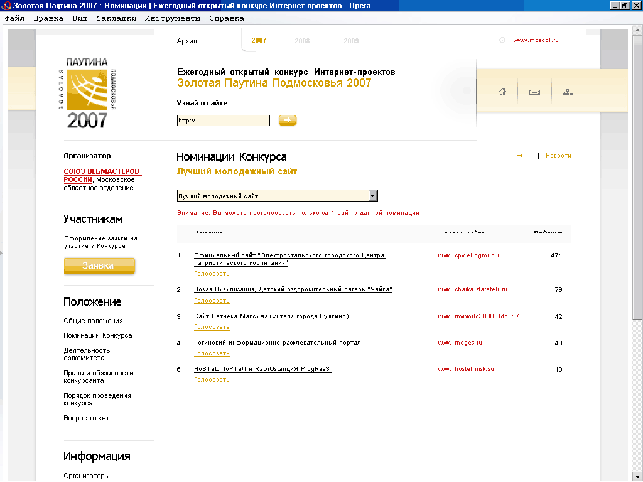Viewport: 643px width, 482px height.
Task: Open the envelope contact icon
Action: pos(534,92)
